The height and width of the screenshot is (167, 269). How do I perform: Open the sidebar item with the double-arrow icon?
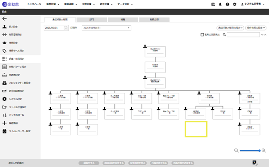(x=20, y=35)
